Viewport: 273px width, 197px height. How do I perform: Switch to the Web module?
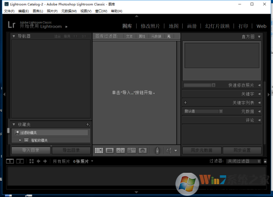pyautogui.click(x=261, y=26)
